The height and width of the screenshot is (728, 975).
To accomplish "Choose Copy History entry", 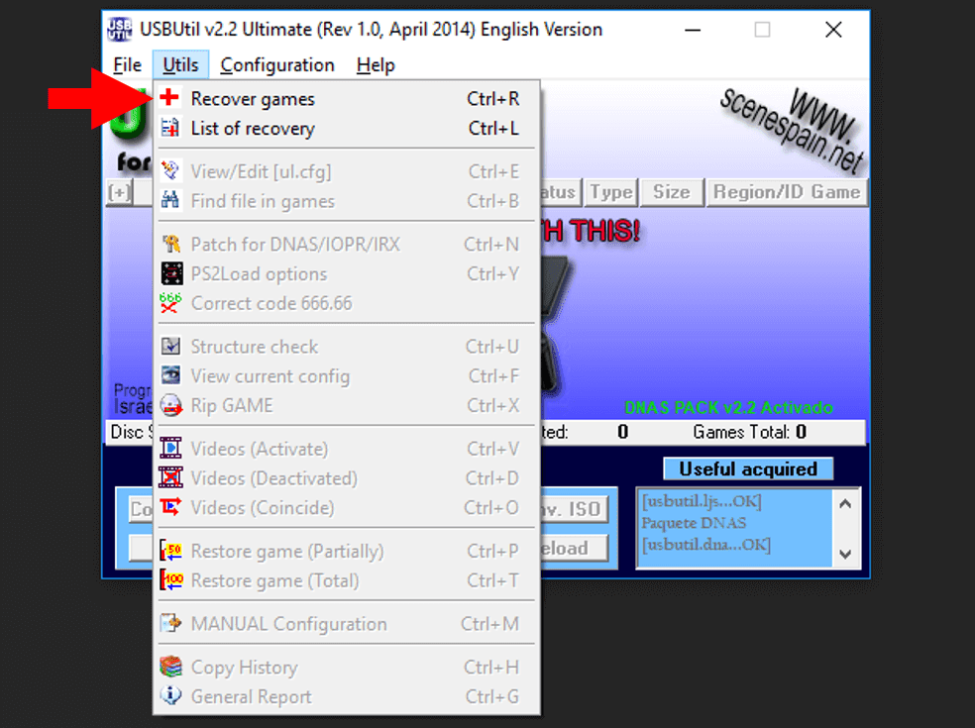I will 347,667.
